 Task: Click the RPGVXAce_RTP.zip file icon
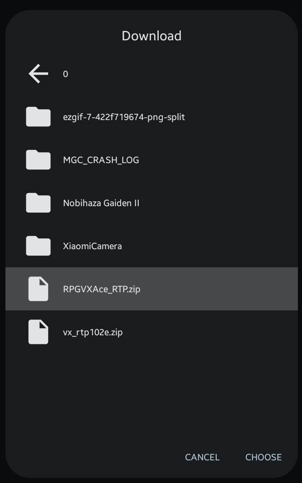tap(38, 289)
